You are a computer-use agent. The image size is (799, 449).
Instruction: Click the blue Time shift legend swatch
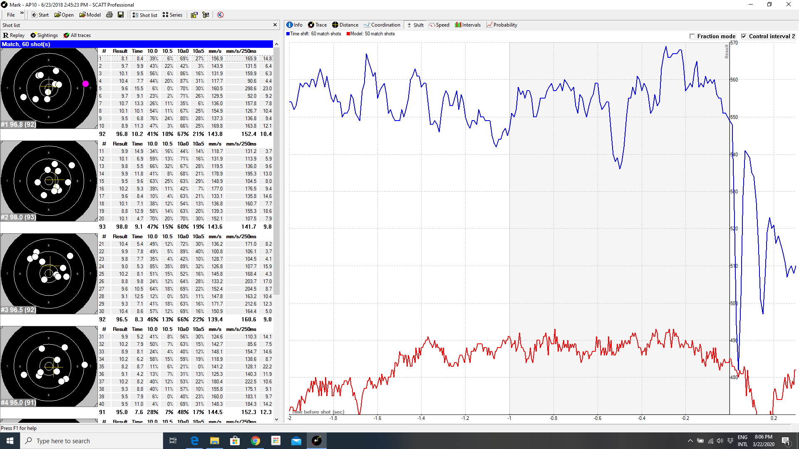pos(288,34)
